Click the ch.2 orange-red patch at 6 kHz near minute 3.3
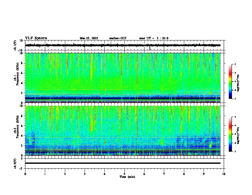 [x=91, y=127]
